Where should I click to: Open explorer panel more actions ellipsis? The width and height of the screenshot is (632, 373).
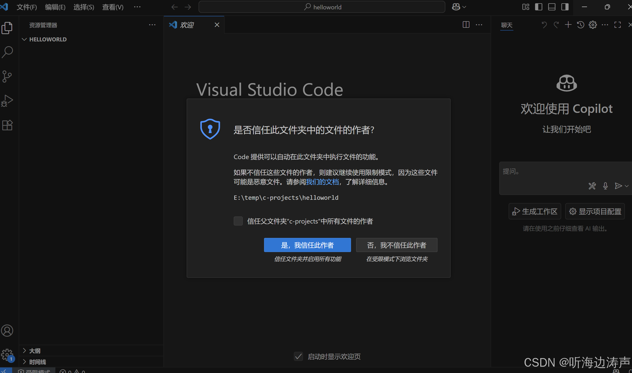click(x=152, y=25)
